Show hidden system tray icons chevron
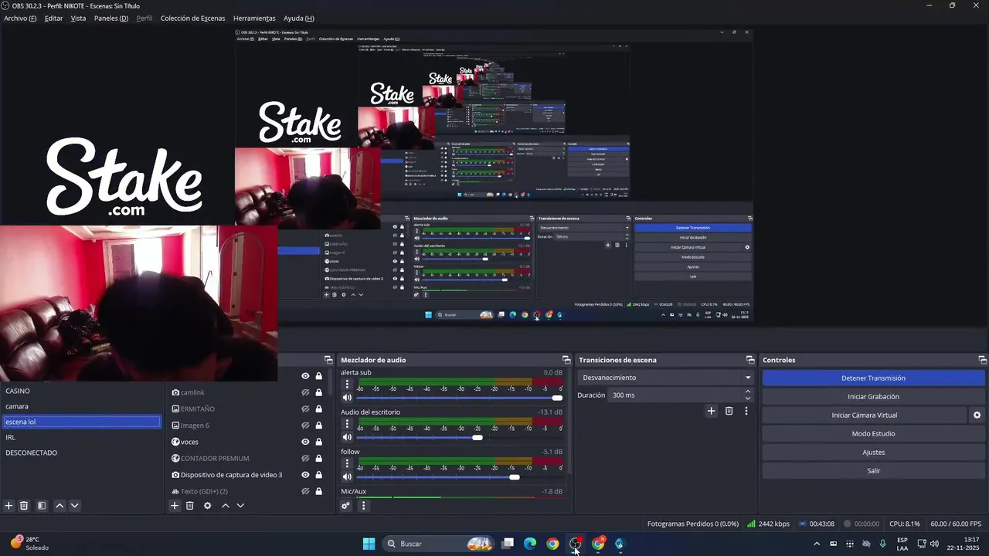This screenshot has width=989, height=556. tap(817, 544)
